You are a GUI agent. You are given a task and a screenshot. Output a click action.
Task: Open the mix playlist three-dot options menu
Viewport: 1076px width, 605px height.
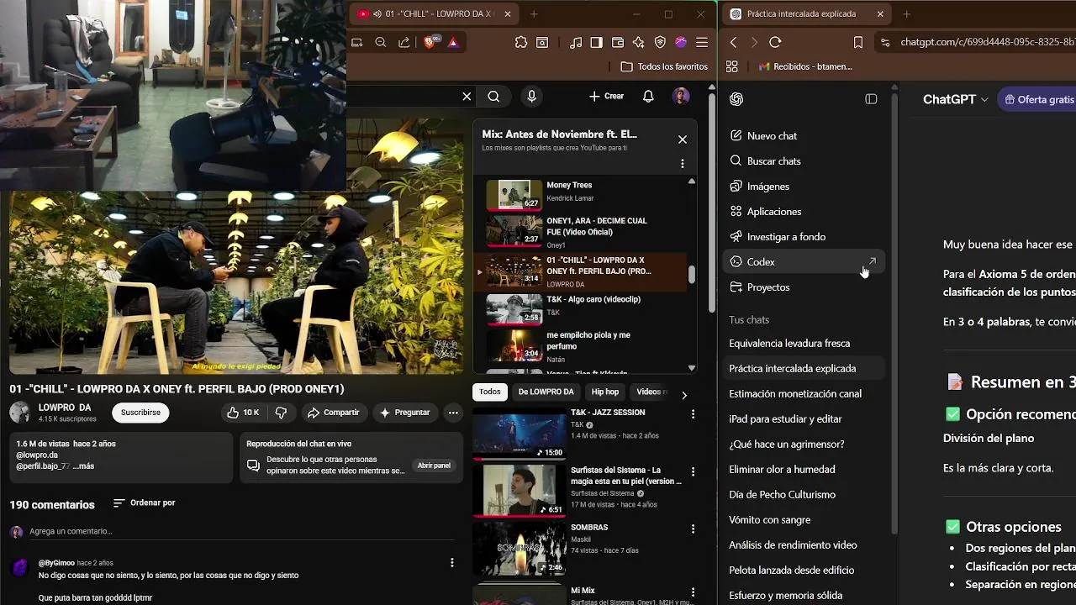tap(683, 164)
